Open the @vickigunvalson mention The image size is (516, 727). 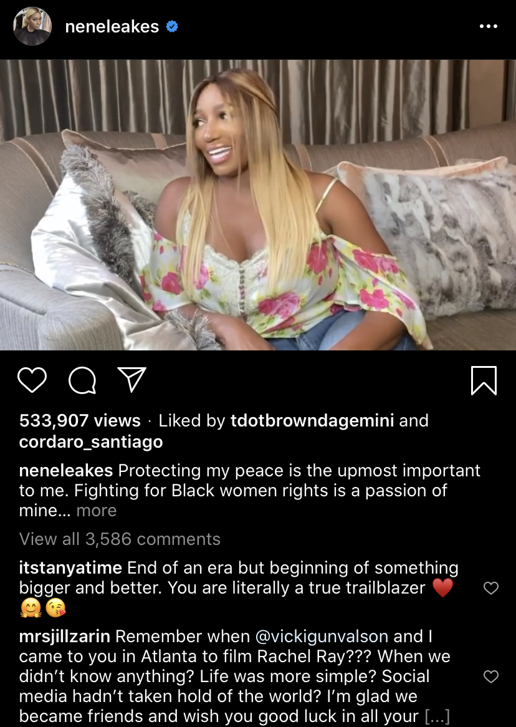322,637
